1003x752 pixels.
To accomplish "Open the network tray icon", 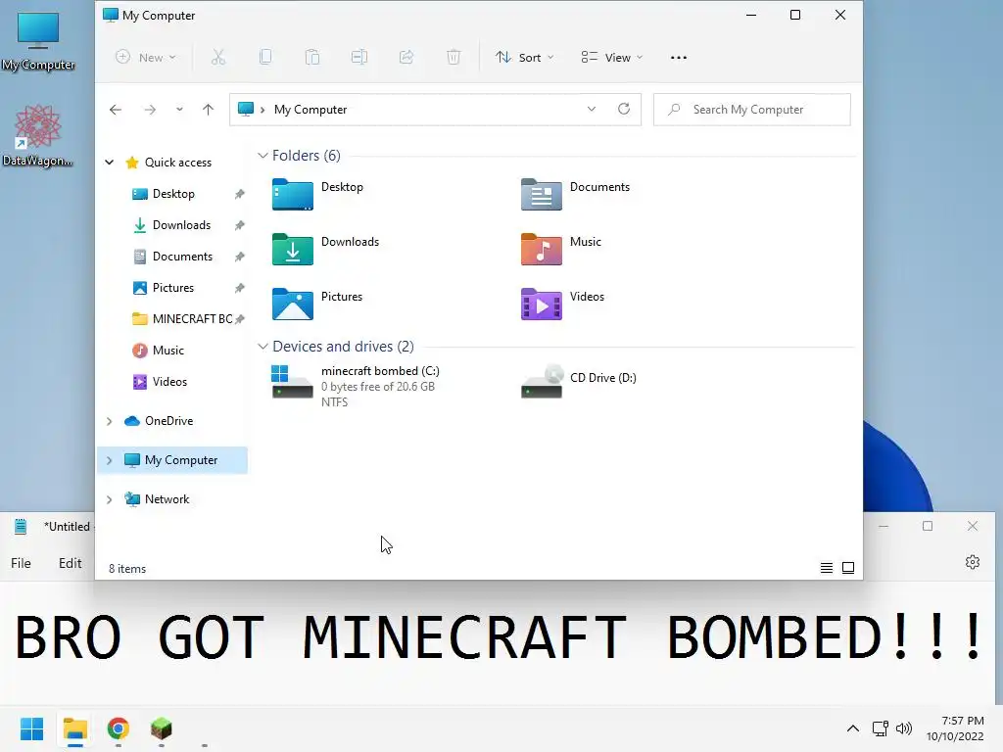I will tap(881, 728).
